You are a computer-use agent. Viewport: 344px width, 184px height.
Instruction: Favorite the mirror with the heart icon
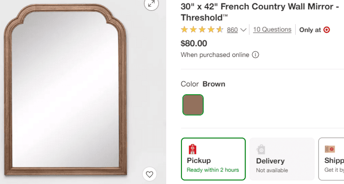[x=150, y=174]
